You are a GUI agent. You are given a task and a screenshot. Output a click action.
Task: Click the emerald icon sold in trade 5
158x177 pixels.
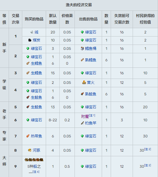82,107
